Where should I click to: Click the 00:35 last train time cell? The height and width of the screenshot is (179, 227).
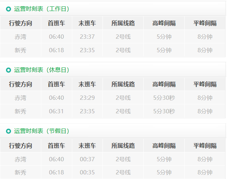click(x=87, y=173)
